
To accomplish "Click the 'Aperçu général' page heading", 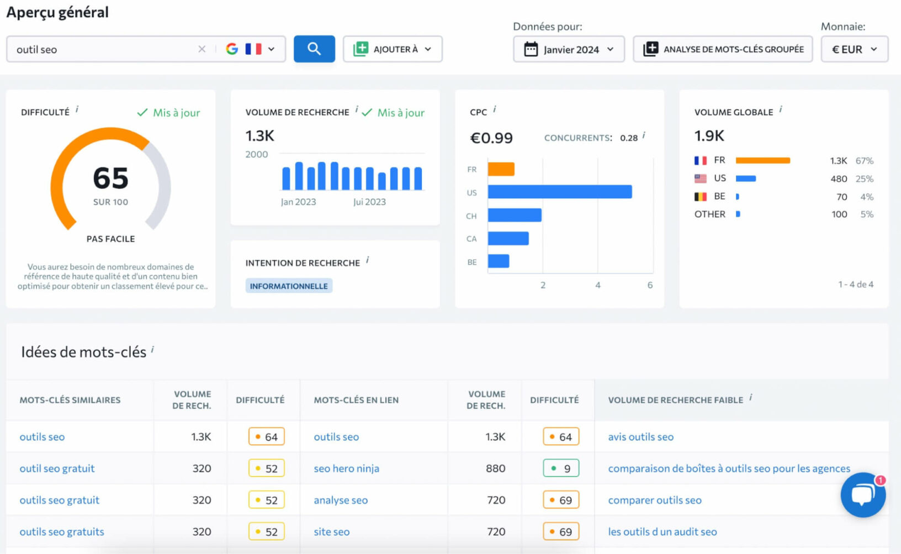I will pos(57,12).
